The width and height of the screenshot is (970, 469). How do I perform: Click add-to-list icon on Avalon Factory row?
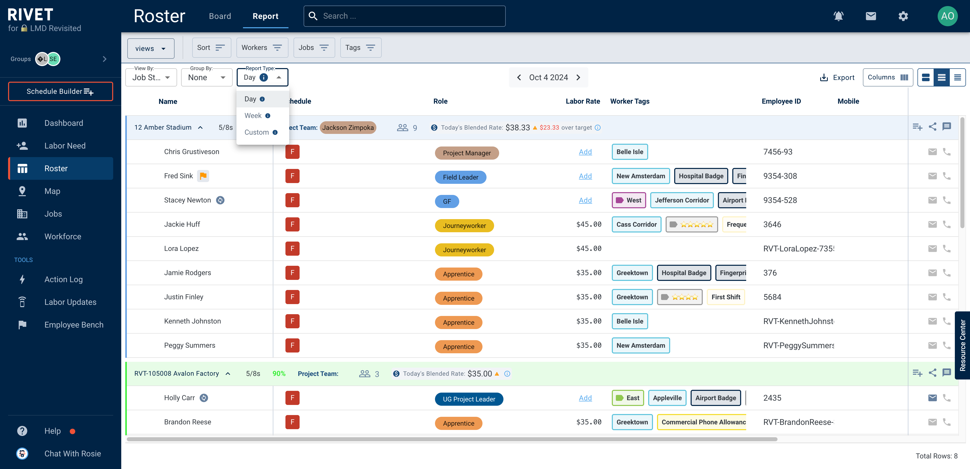[x=917, y=373]
